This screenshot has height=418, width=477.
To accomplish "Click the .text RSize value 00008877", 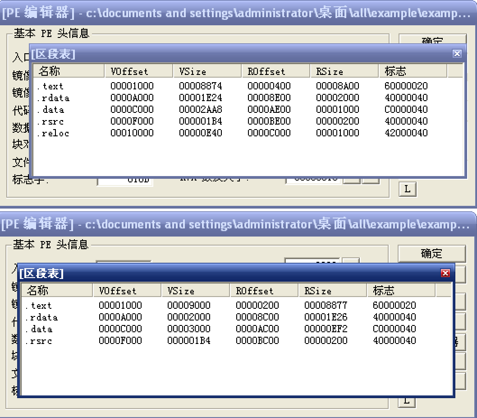I will (x=326, y=306).
